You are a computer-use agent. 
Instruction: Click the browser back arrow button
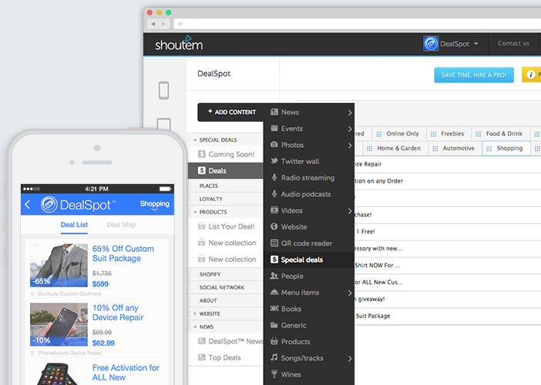coord(153,24)
